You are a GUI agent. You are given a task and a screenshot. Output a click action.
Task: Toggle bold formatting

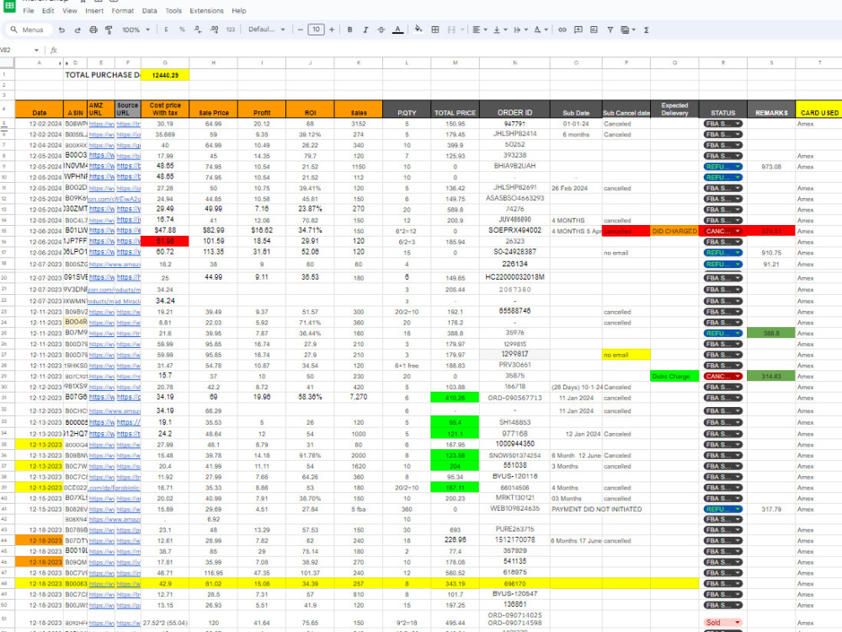tap(349, 30)
